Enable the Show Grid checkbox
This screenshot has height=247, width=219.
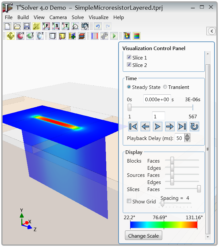129,201
